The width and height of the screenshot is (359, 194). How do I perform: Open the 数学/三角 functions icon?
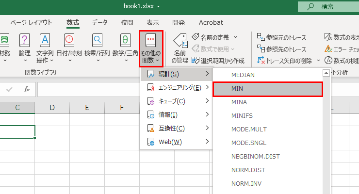125,40
